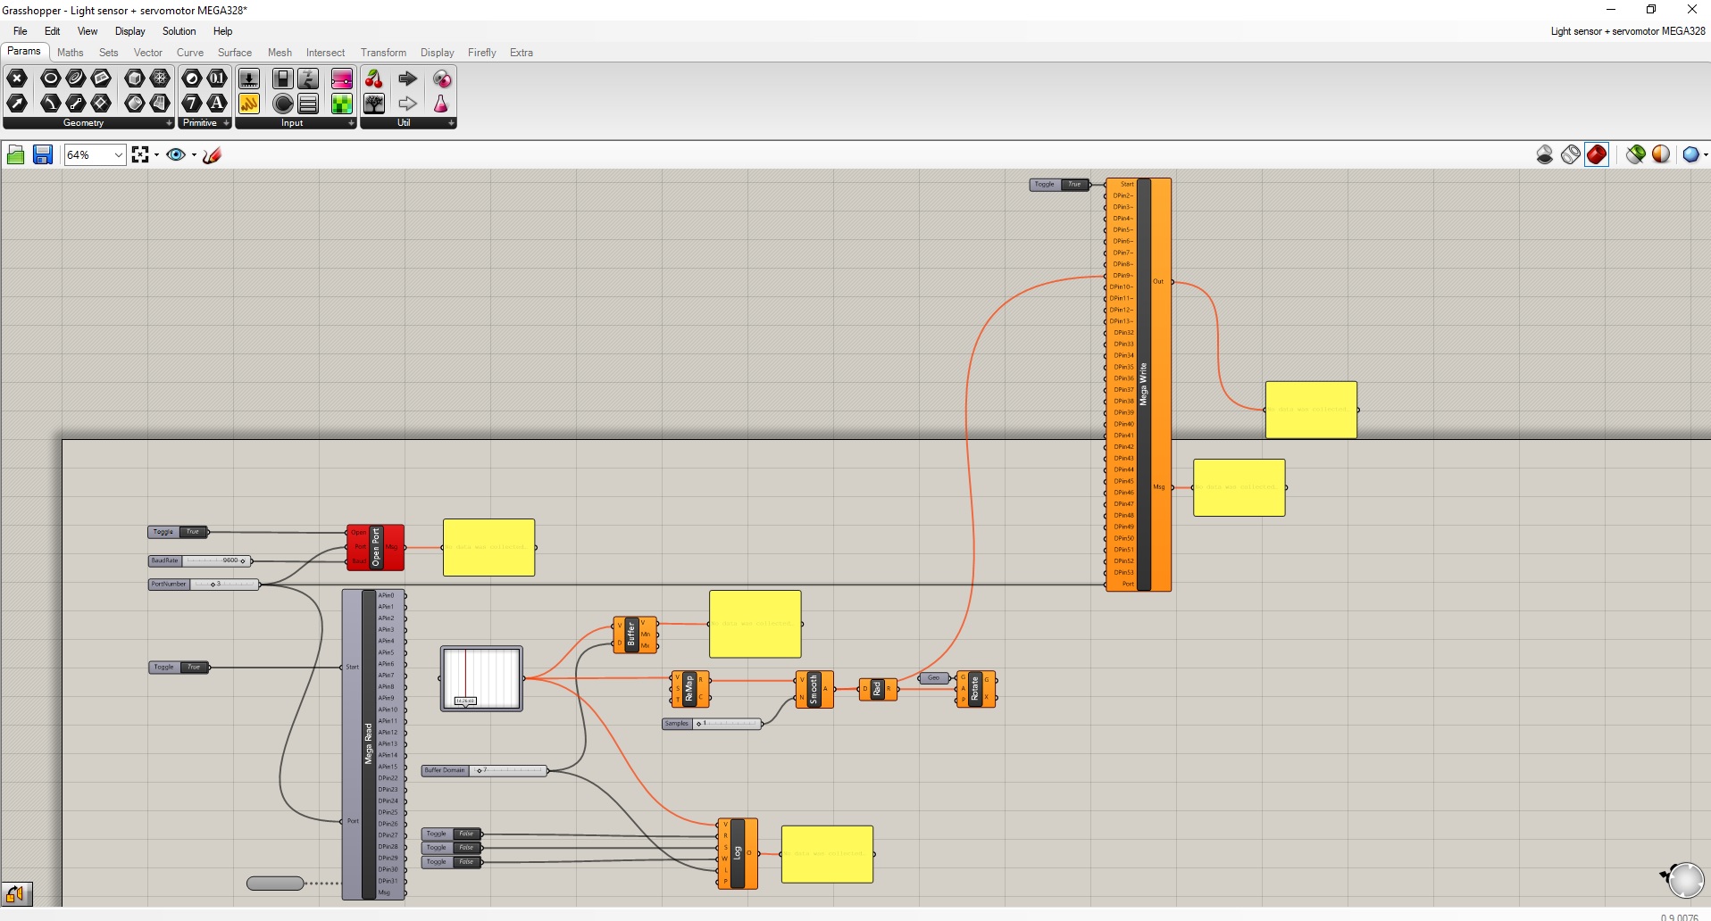The image size is (1711, 921).
Task: Disable preview with the grey hidden icon
Action: click(1545, 154)
